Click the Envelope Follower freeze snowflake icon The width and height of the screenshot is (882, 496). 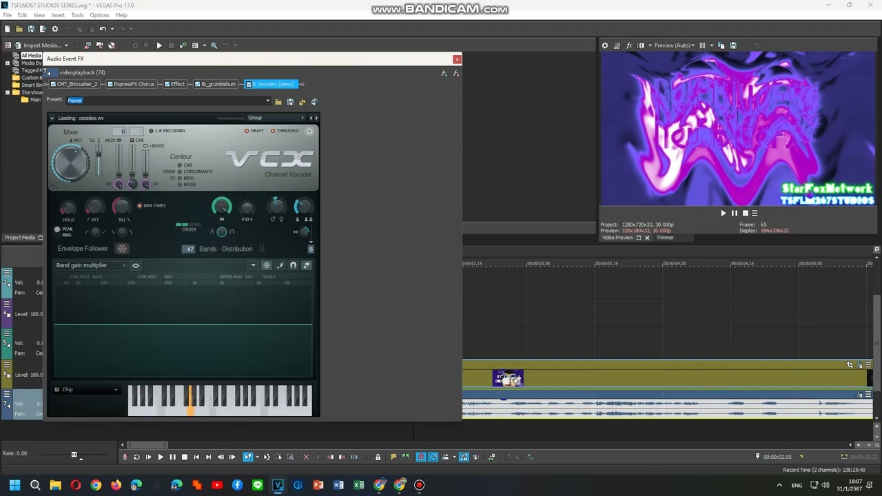click(122, 249)
